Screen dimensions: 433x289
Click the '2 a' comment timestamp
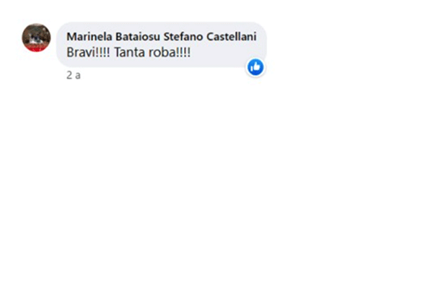(x=74, y=75)
